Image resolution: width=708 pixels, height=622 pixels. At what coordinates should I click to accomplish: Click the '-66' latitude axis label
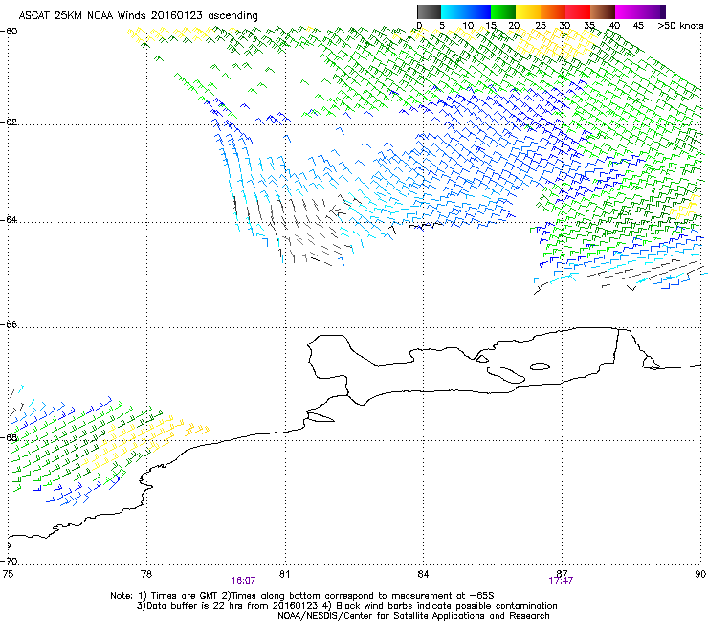(10, 324)
